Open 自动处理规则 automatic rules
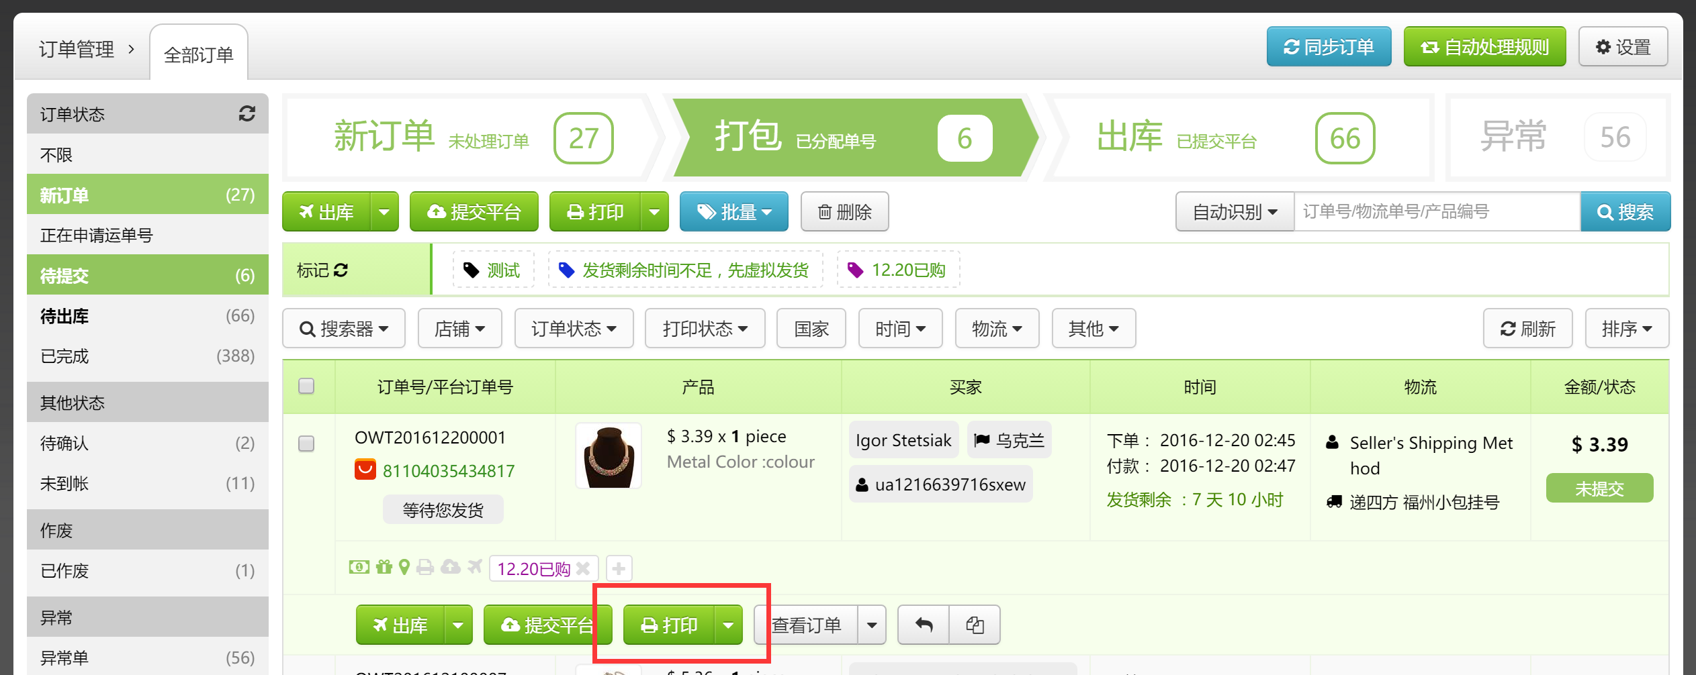The image size is (1696, 675). click(x=1484, y=47)
